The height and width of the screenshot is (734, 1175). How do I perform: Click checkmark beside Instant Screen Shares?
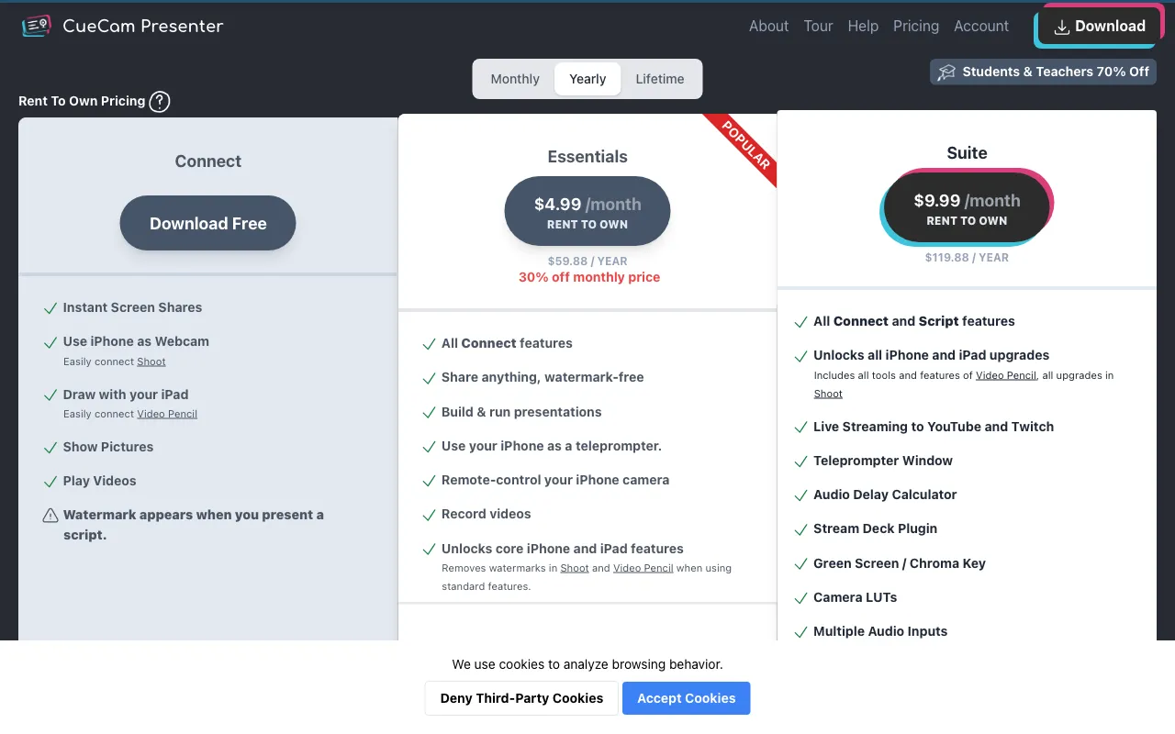click(x=50, y=308)
